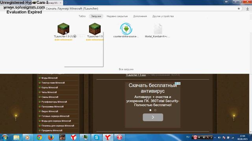The height and width of the screenshot is (141, 252).
Task: Open the first TLauncher-1.9 (1) download
Action: click(63, 29)
